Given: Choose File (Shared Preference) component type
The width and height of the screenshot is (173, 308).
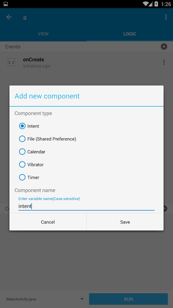Looking at the screenshot, I should (x=22, y=139).
